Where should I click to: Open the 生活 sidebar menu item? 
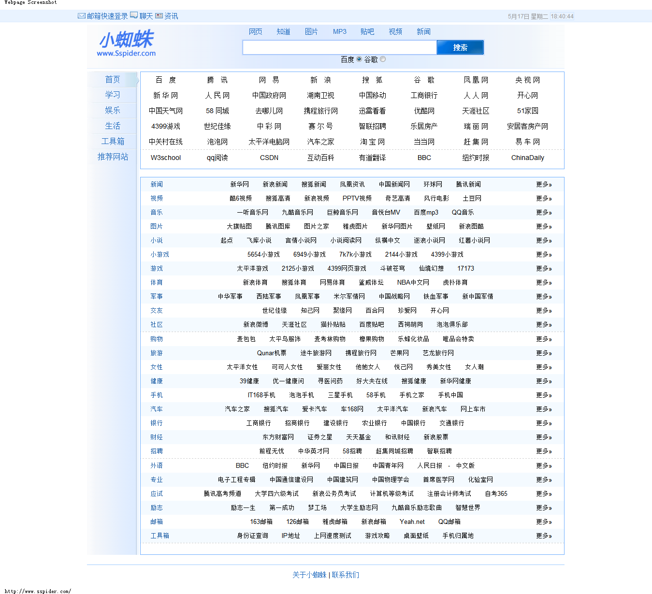pyautogui.click(x=113, y=126)
